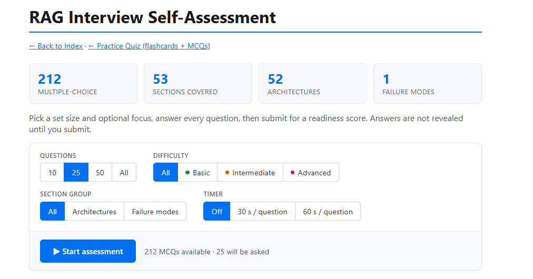Viewport: 533px width, 279px height.
Task: Set timer to 60 s / question
Action: 328,212
